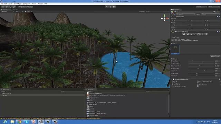Open Transform component help book icon

point(217,17)
